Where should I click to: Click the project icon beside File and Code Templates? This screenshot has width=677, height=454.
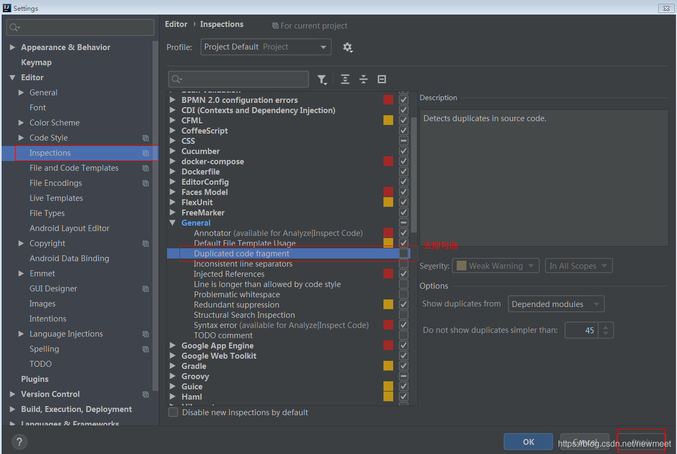click(145, 168)
